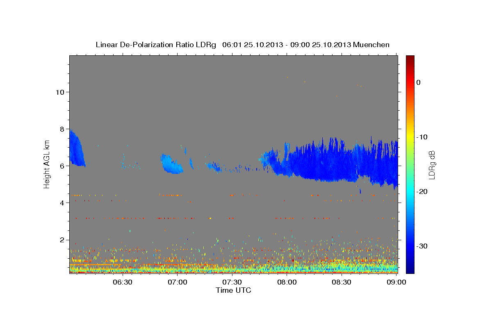This screenshot has height=328, width=492.
Task: Pick the yellow band of the colorbar
Action: [410, 137]
